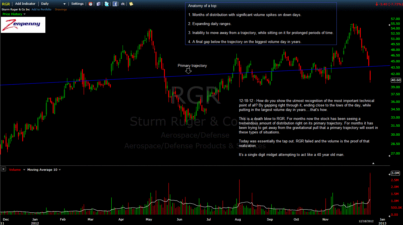Image resolution: width=403 pixels, height=225 pixels.
Task: Click the current price 40.60 label
Action: 396,80
